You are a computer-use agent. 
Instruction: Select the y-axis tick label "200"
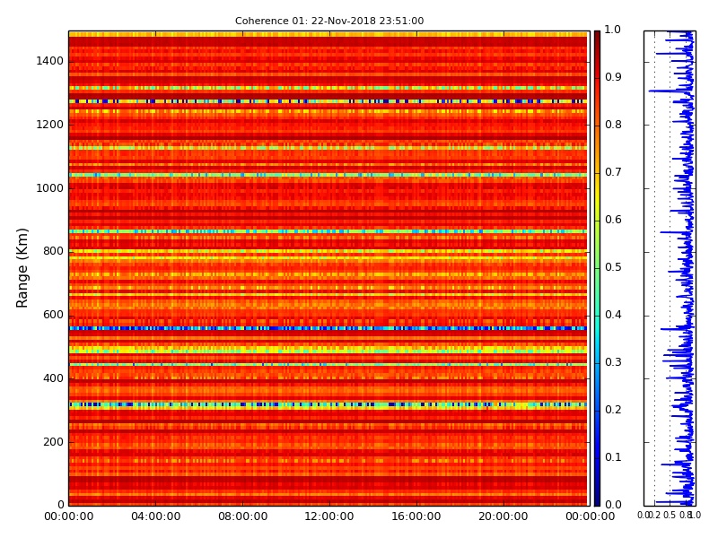[x=53, y=442]
